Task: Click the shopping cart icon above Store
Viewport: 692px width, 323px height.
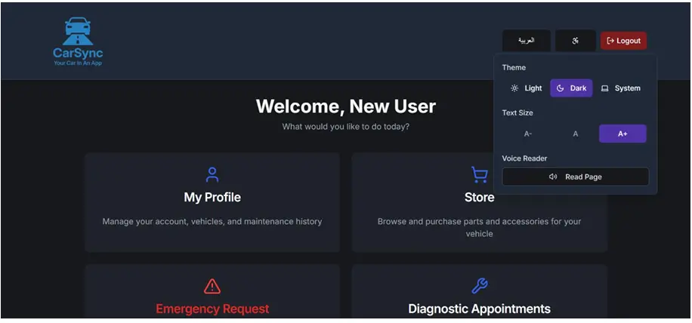Action: [x=479, y=174]
